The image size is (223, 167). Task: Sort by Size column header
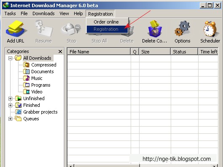[x=155, y=52]
